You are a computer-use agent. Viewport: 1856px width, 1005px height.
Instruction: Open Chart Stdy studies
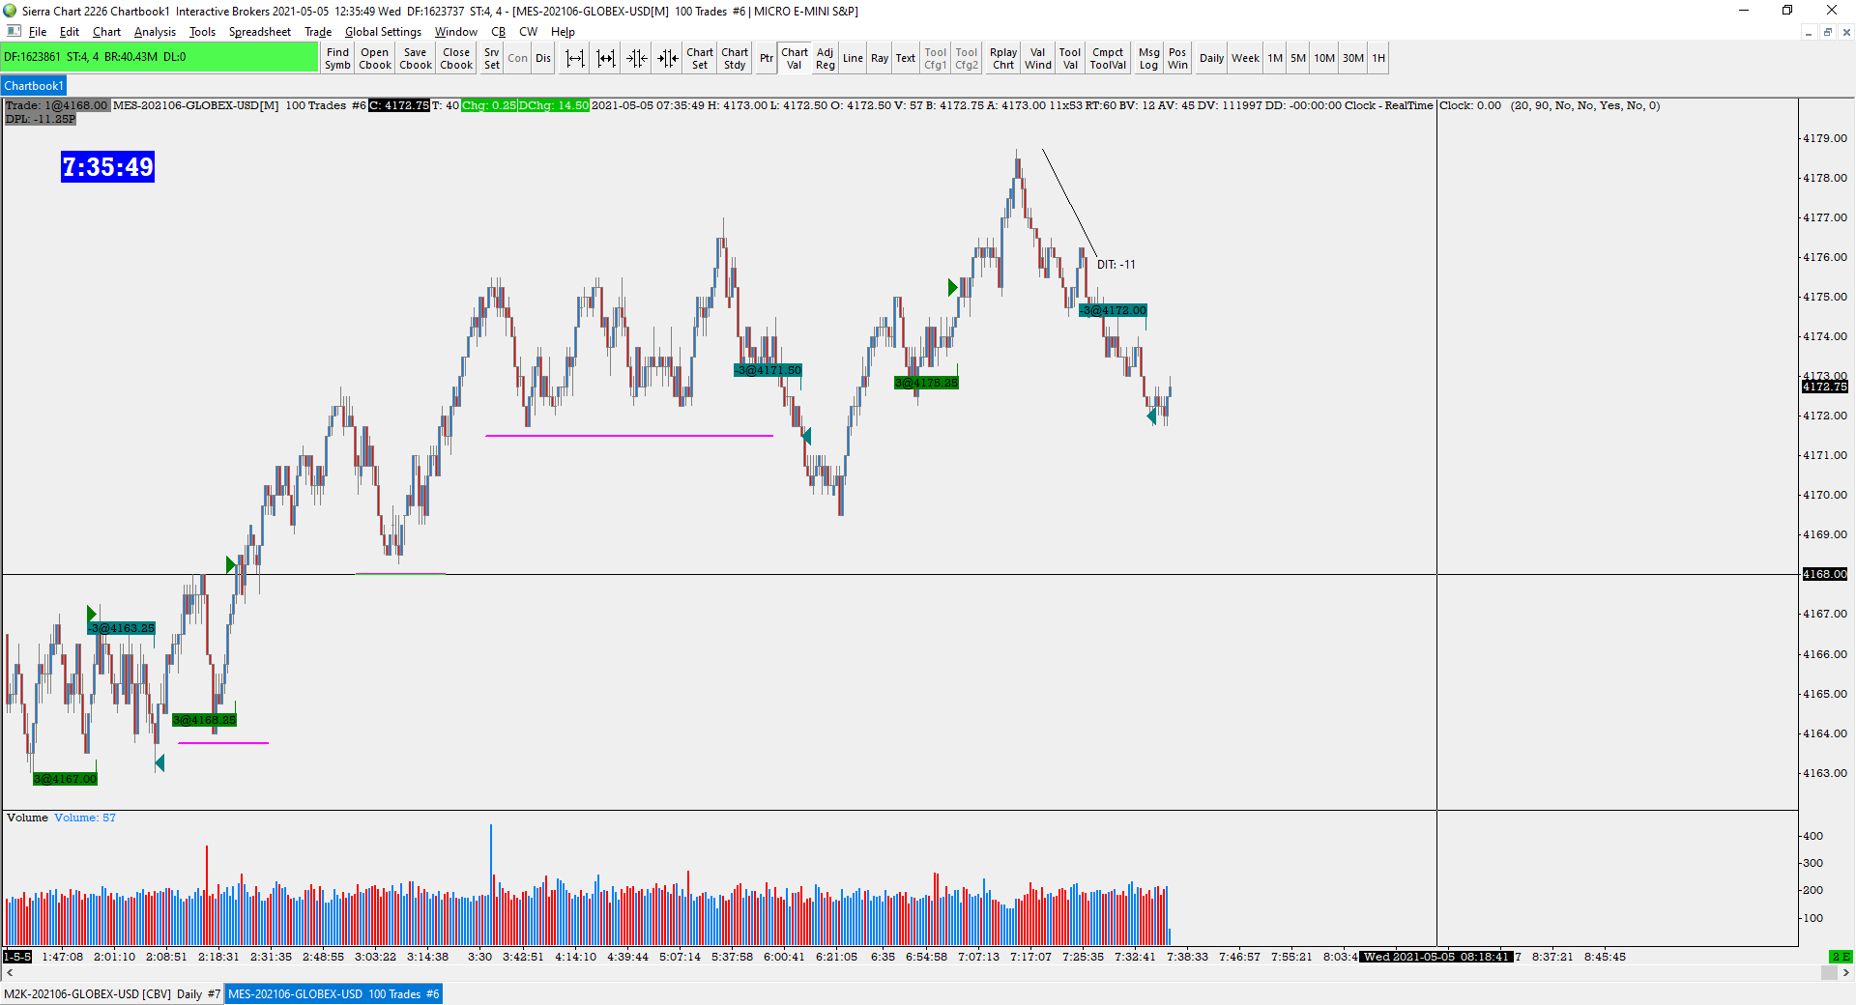coord(735,58)
